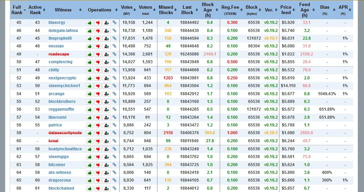Approve reggaemuffin with thumbs-up

click(90, 110)
